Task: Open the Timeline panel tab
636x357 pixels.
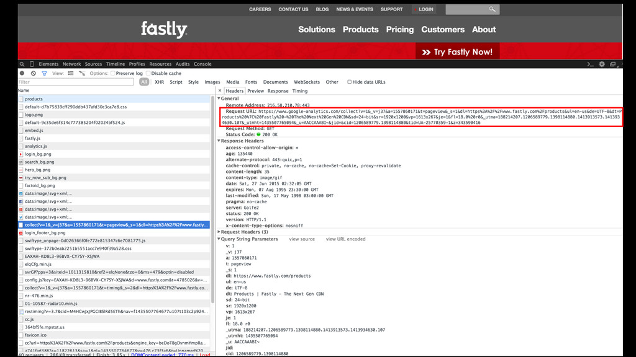Action: (x=116, y=64)
